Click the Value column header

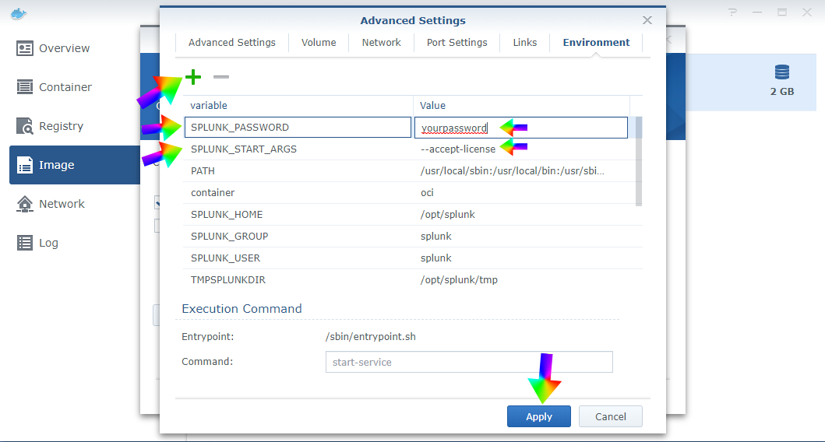521,106
